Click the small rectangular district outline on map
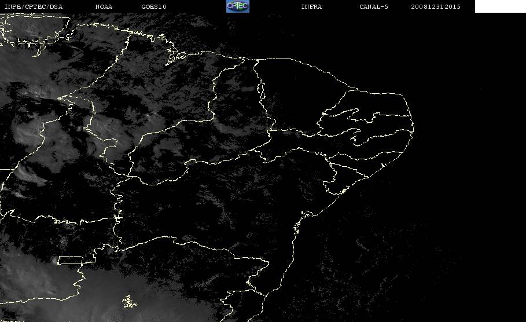The image size is (526, 322). point(71,260)
